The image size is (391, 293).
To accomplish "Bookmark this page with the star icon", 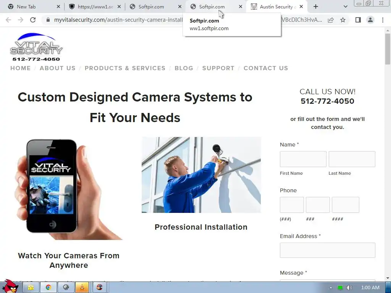I will (x=343, y=20).
